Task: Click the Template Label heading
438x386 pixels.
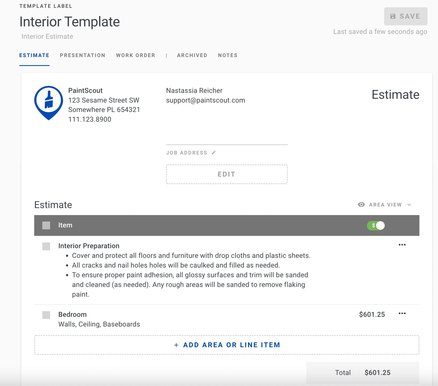Action: click(x=46, y=6)
